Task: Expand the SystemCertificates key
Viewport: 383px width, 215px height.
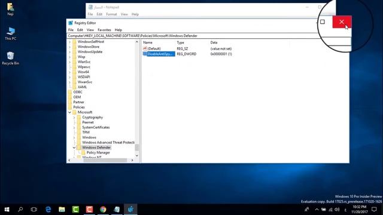Action: (74, 127)
